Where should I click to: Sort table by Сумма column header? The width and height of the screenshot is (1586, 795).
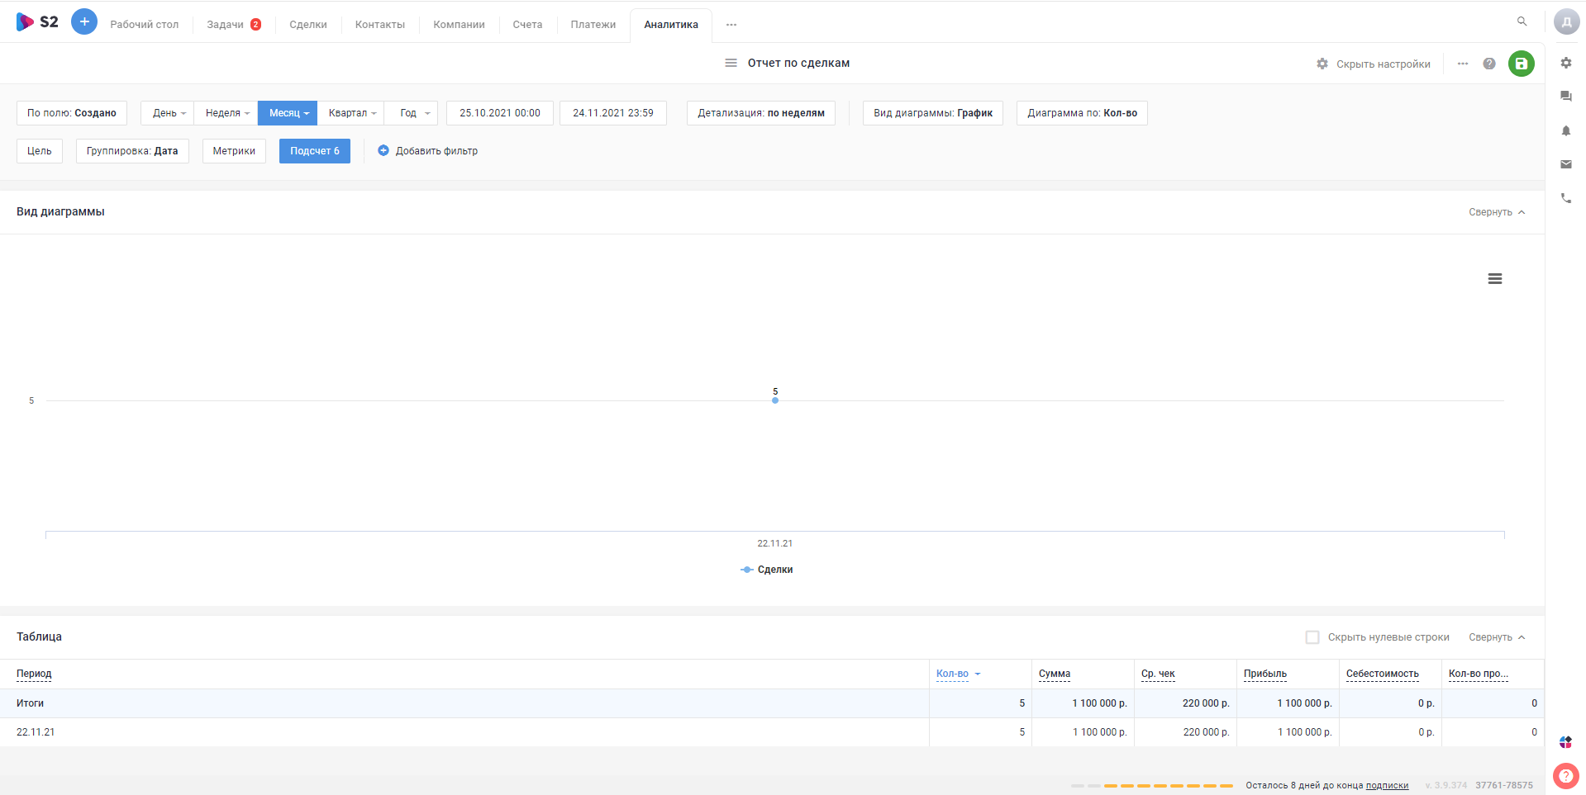point(1055,674)
